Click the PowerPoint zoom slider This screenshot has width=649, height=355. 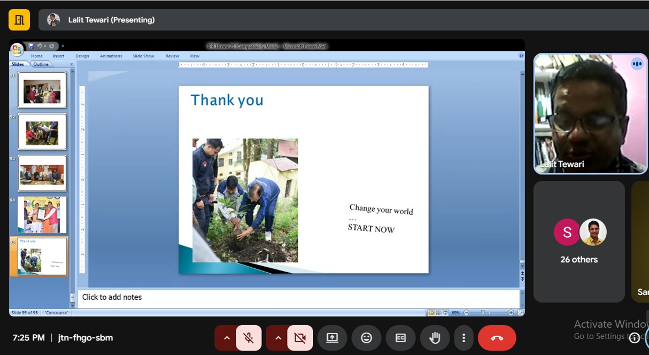coord(483,313)
